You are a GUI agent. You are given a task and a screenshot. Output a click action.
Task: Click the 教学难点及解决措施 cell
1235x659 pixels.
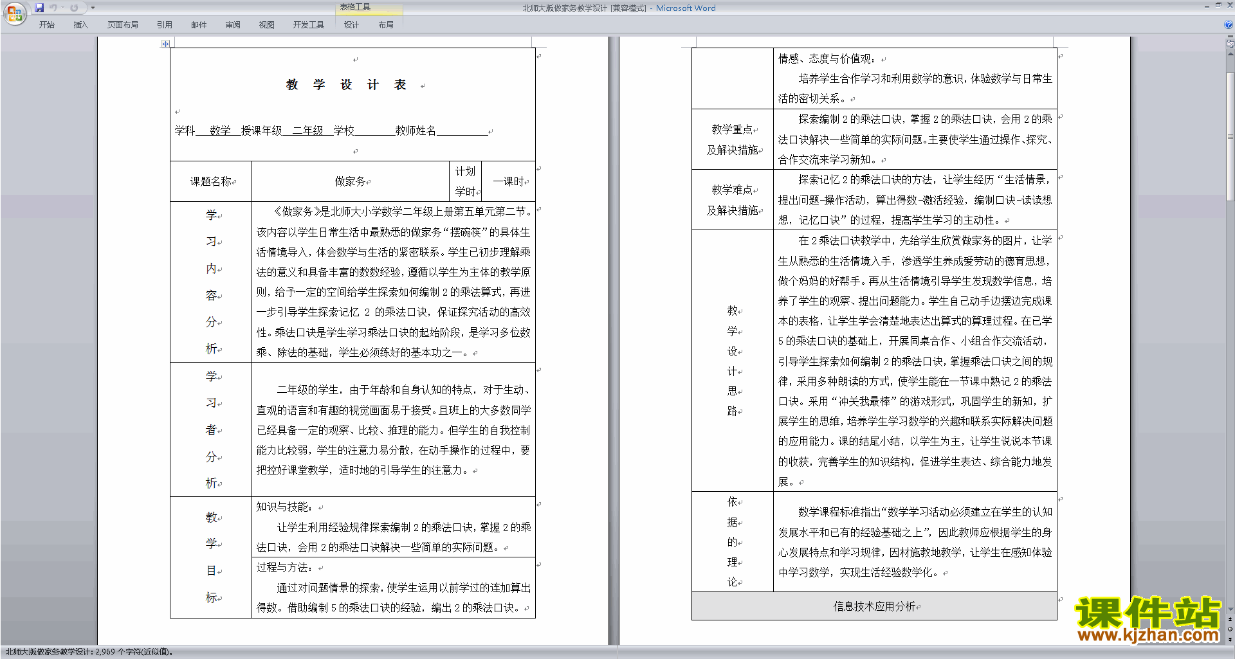[733, 200]
